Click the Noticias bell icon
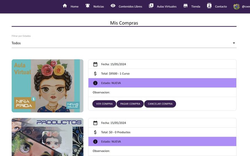Image resolution: width=250 pixels, height=156 pixels. [87, 6]
